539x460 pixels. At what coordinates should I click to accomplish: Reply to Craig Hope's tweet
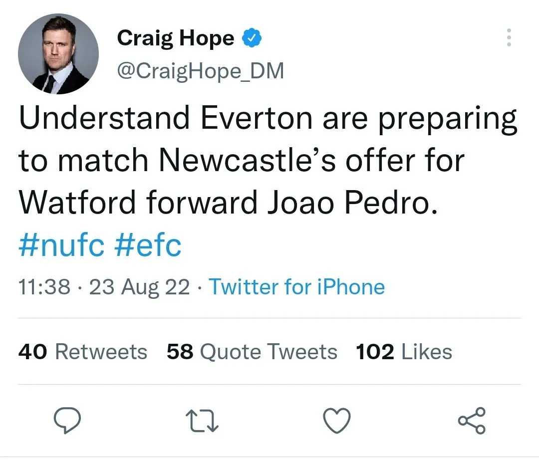[67, 421]
